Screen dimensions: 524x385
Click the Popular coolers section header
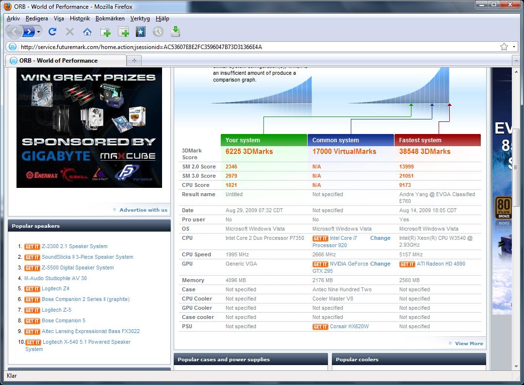tap(409, 360)
